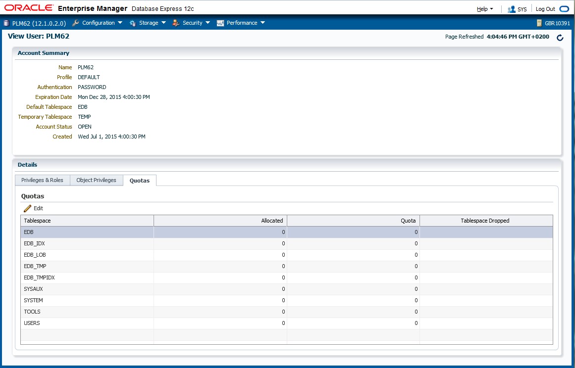Select the SYSAUX tablespace row
The width and height of the screenshot is (575, 368).
point(287,289)
